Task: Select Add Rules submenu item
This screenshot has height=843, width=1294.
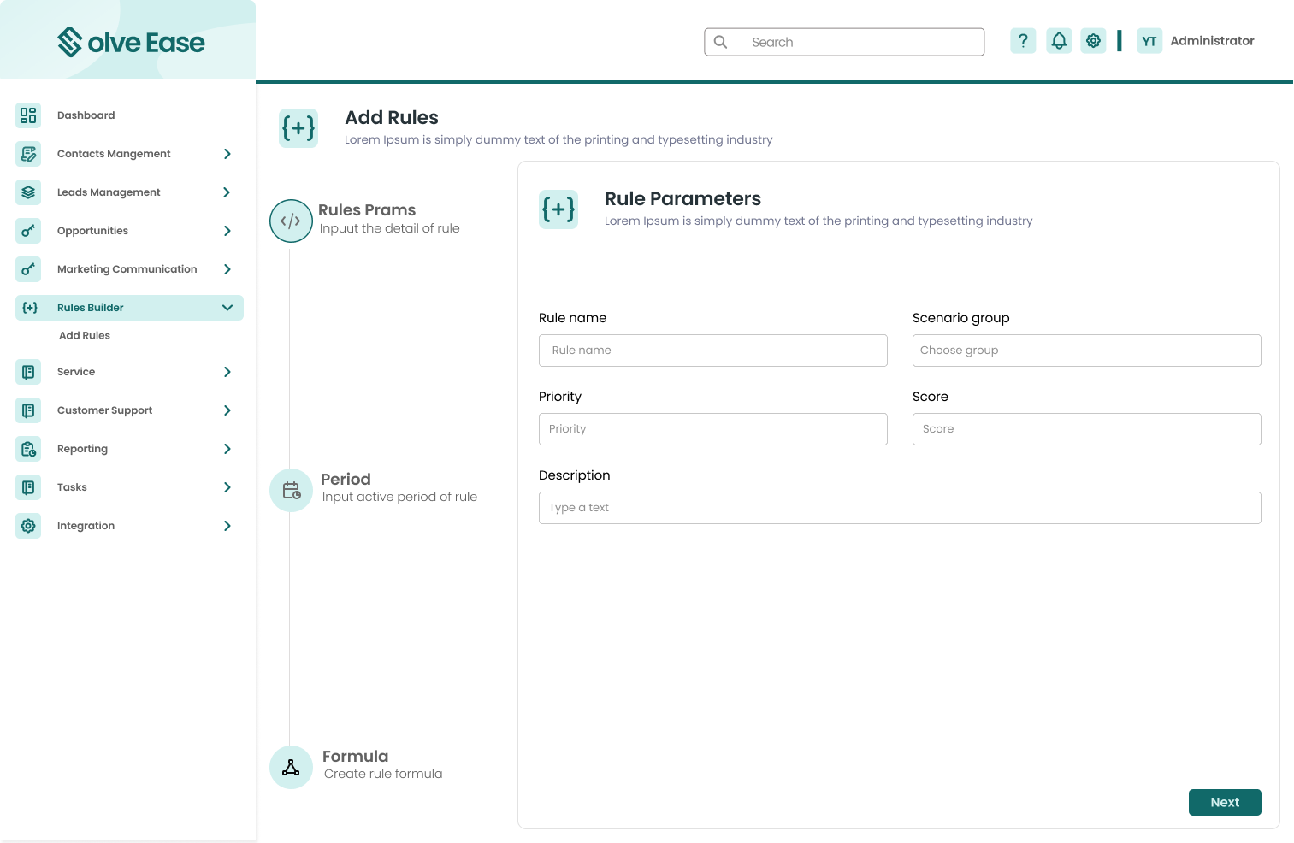Action: click(85, 336)
